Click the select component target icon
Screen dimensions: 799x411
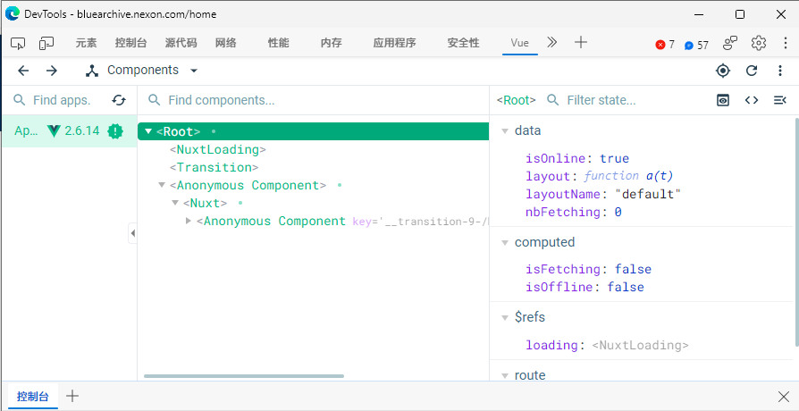pos(723,71)
